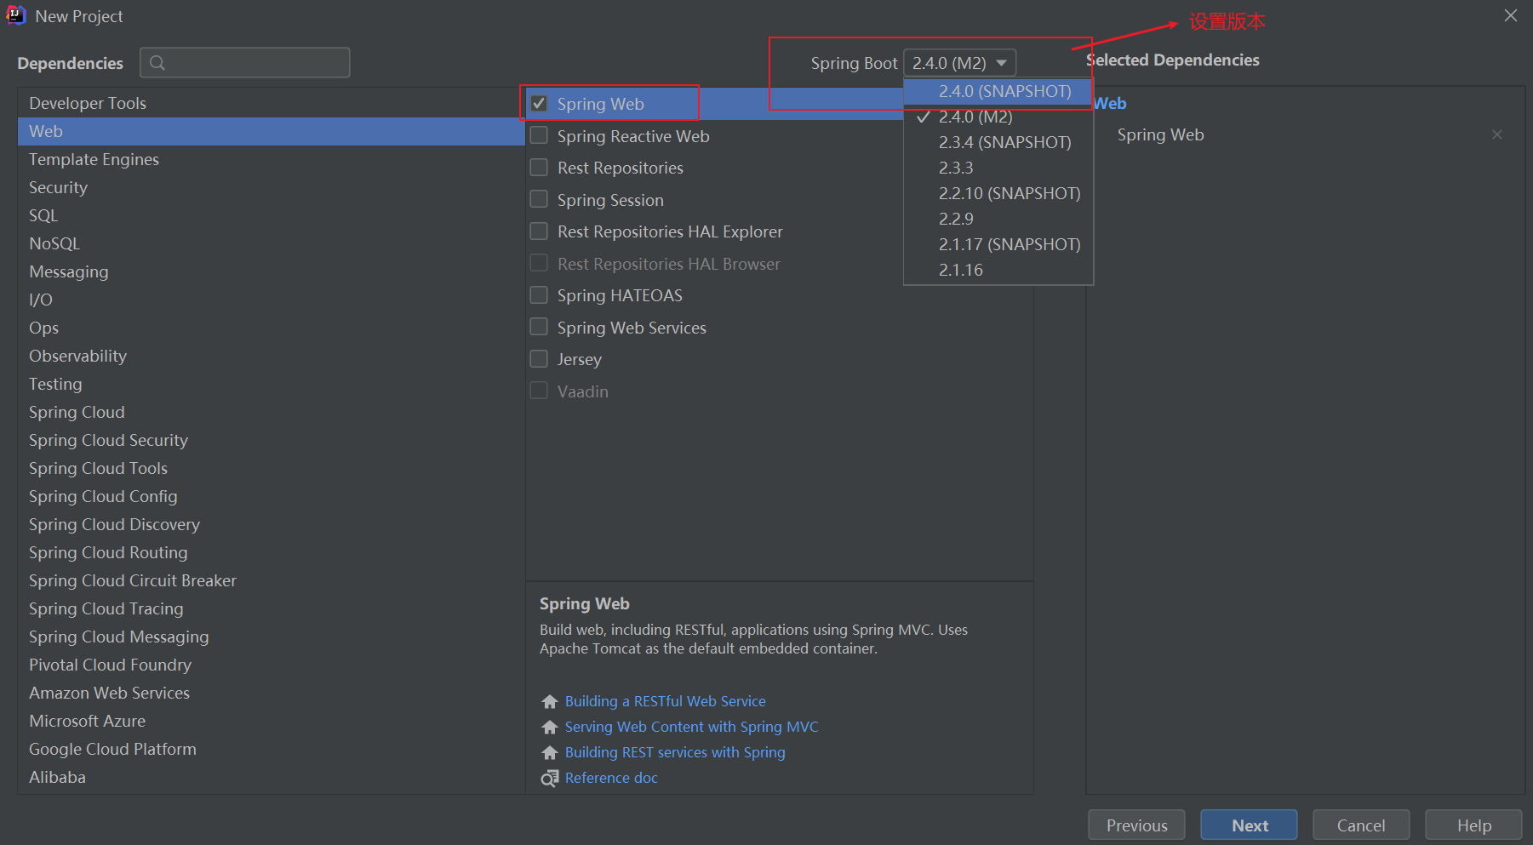This screenshot has width=1533, height=845.
Task: Click the Reference doc icon
Action: 550,779
